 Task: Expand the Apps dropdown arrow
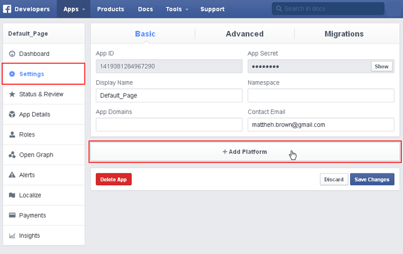click(x=84, y=9)
